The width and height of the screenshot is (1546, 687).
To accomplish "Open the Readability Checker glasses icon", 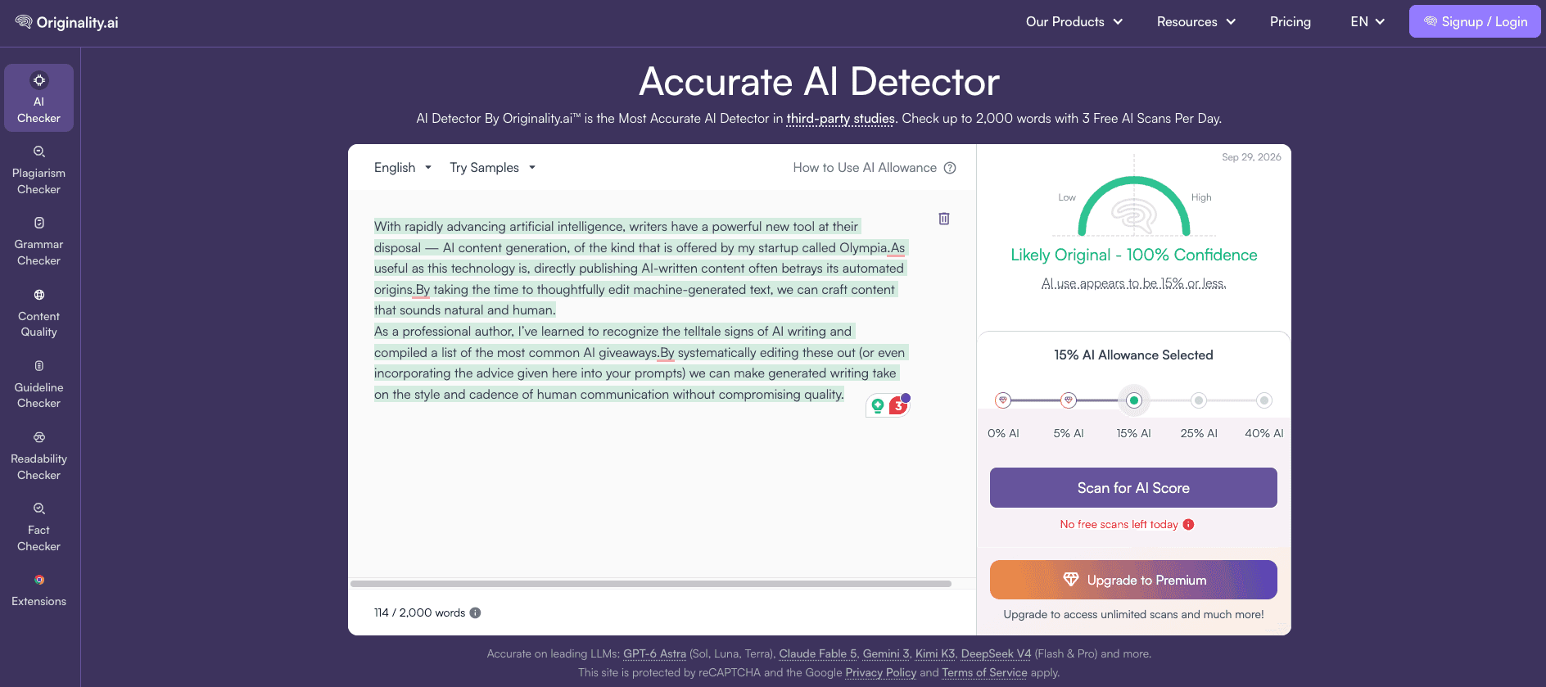I will [38, 437].
